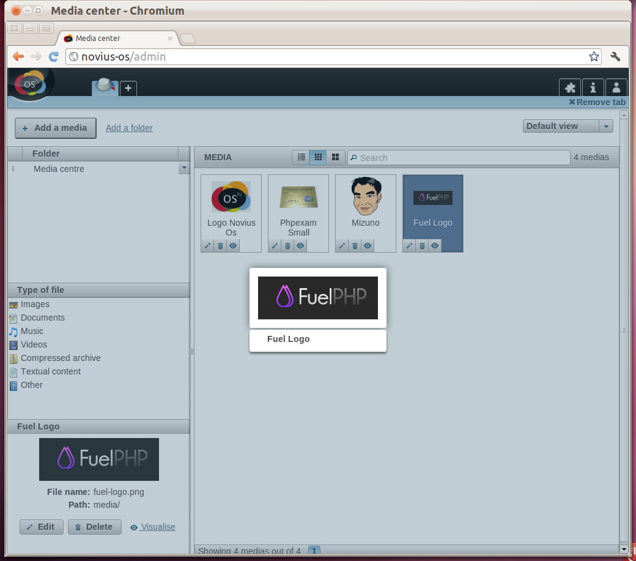Screen dimensions: 636x561
Task: Edit Mizuno with pencil icon
Action: pos(342,246)
